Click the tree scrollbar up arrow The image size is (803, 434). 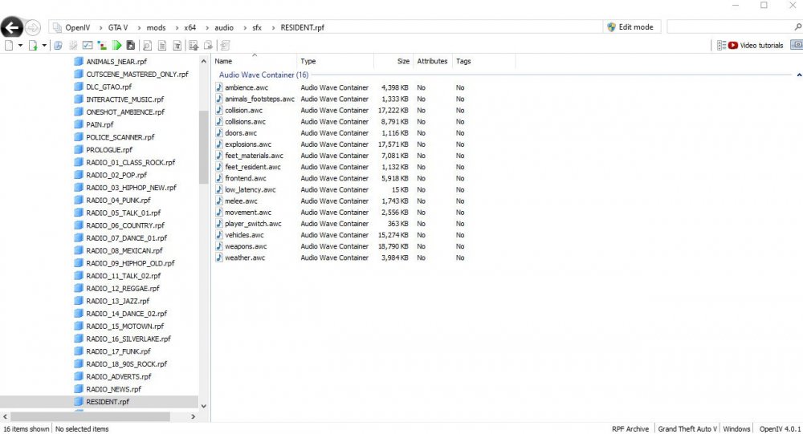[x=203, y=61]
